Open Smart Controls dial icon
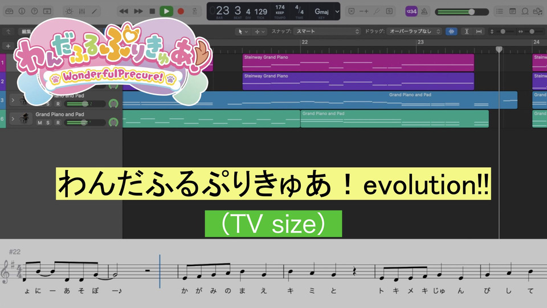Viewport: 547px width, 308px height. pyautogui.click(x=69, y=11)
